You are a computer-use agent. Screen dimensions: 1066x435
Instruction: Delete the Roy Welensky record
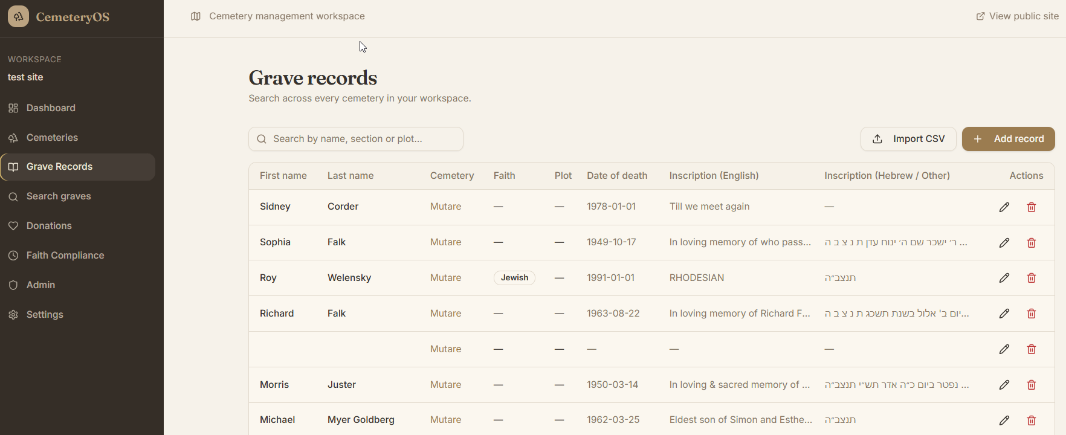click(1032, 278)
